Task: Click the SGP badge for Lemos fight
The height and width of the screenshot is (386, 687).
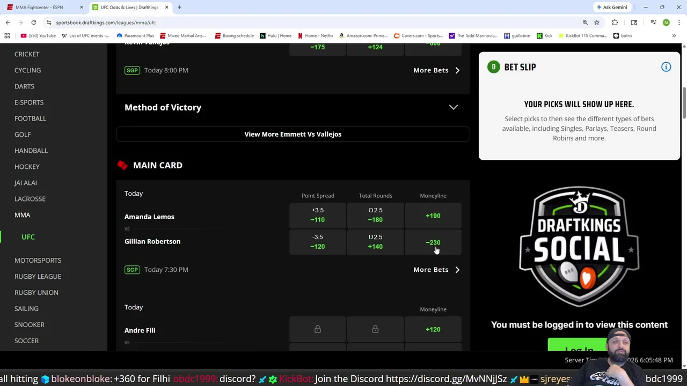Action: click(132, 270)
